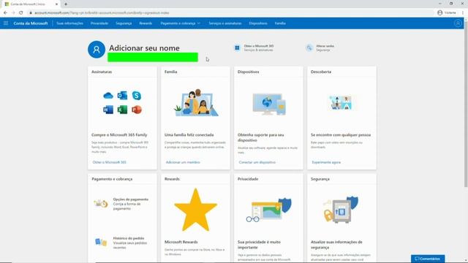The width and height of the screenshot is (468, 263).
Task: Click the OneDrive cloud icon
Action: tap(108, 96)
